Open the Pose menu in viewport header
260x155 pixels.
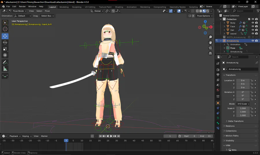coord(47,11)
